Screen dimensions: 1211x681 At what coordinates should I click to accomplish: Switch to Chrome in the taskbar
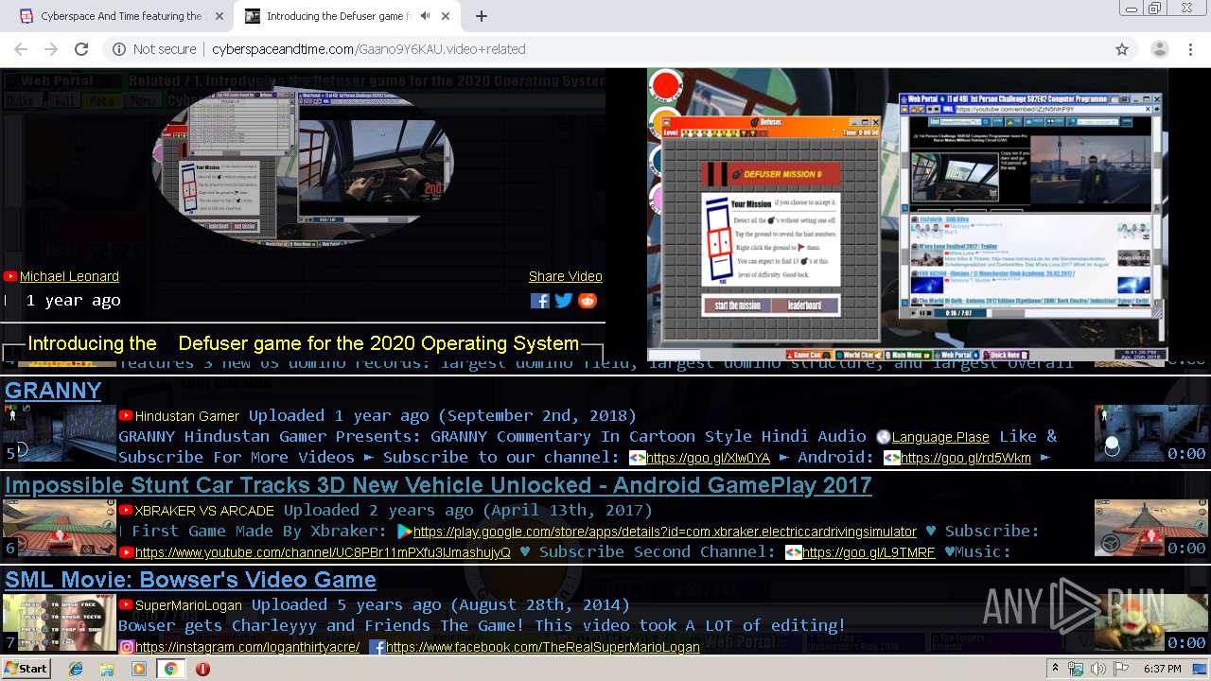(x=170, y=669)
